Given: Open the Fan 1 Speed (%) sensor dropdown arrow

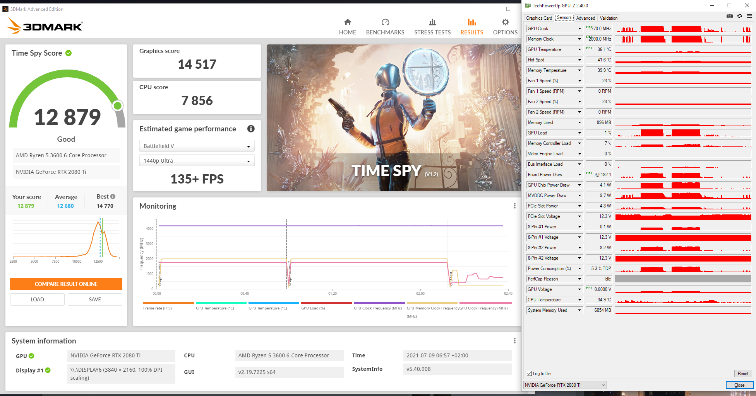Looking at the screenshot, I should tap(579, 81).
